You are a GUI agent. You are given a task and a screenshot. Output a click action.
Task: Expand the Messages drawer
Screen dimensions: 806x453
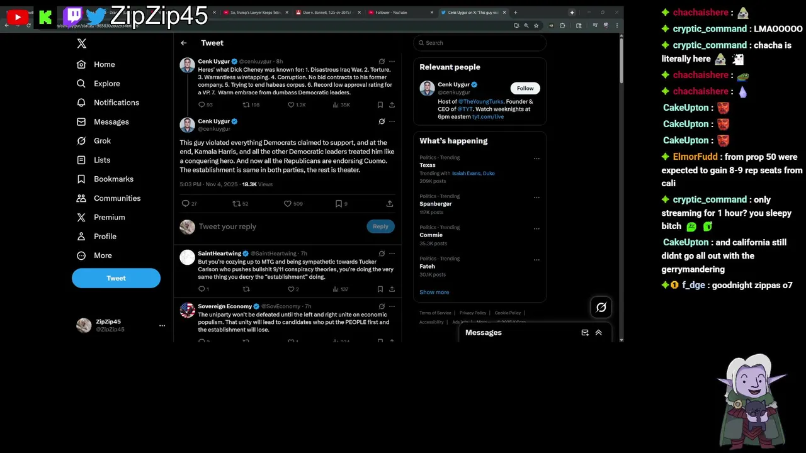pos(599,333)
